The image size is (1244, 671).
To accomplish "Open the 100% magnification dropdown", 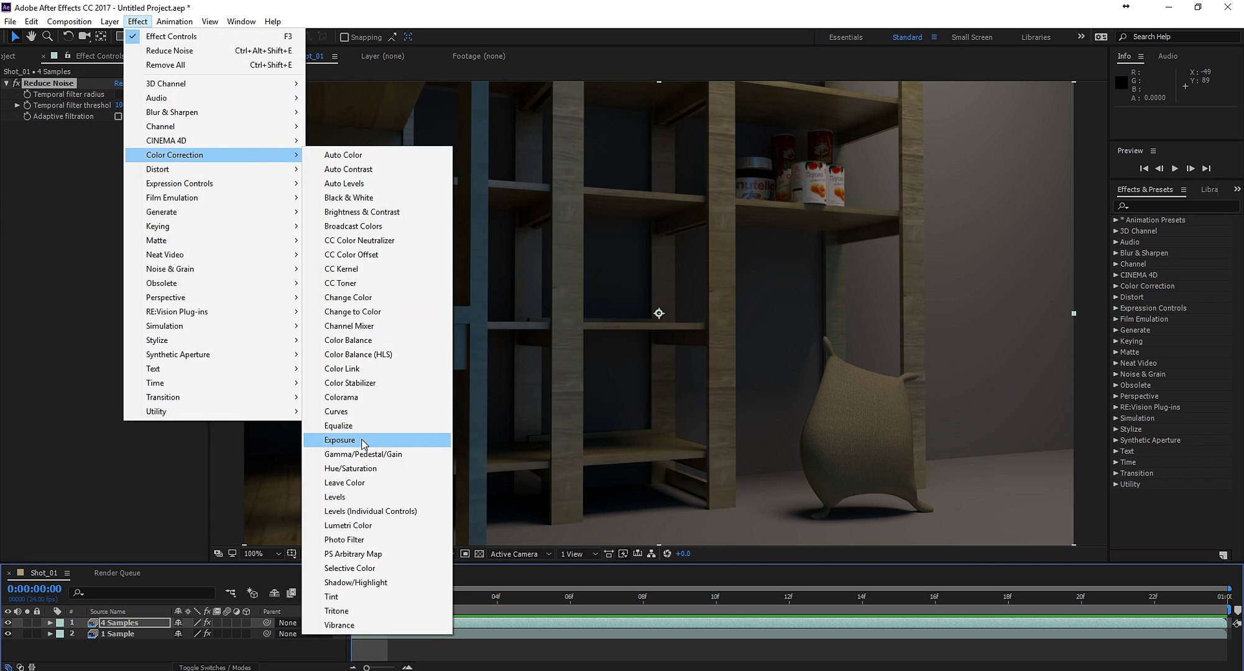I will (x=262, y=554).
